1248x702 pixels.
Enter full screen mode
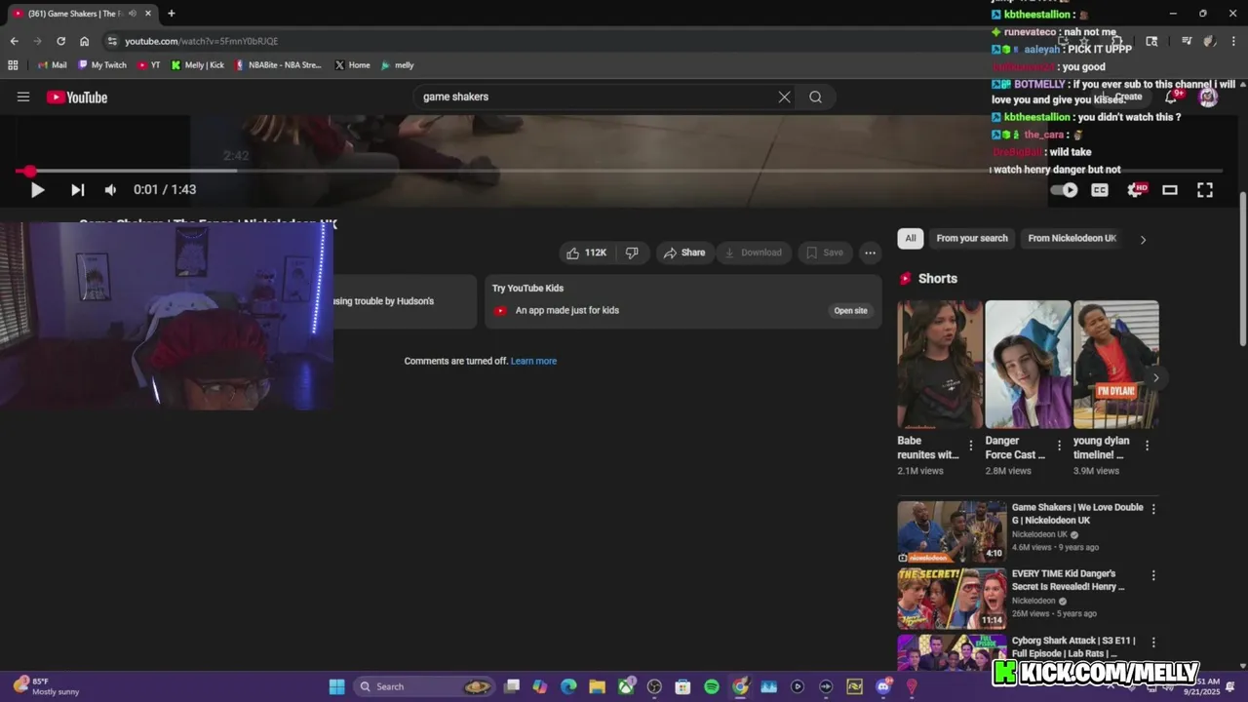(x=1205, y=190)
